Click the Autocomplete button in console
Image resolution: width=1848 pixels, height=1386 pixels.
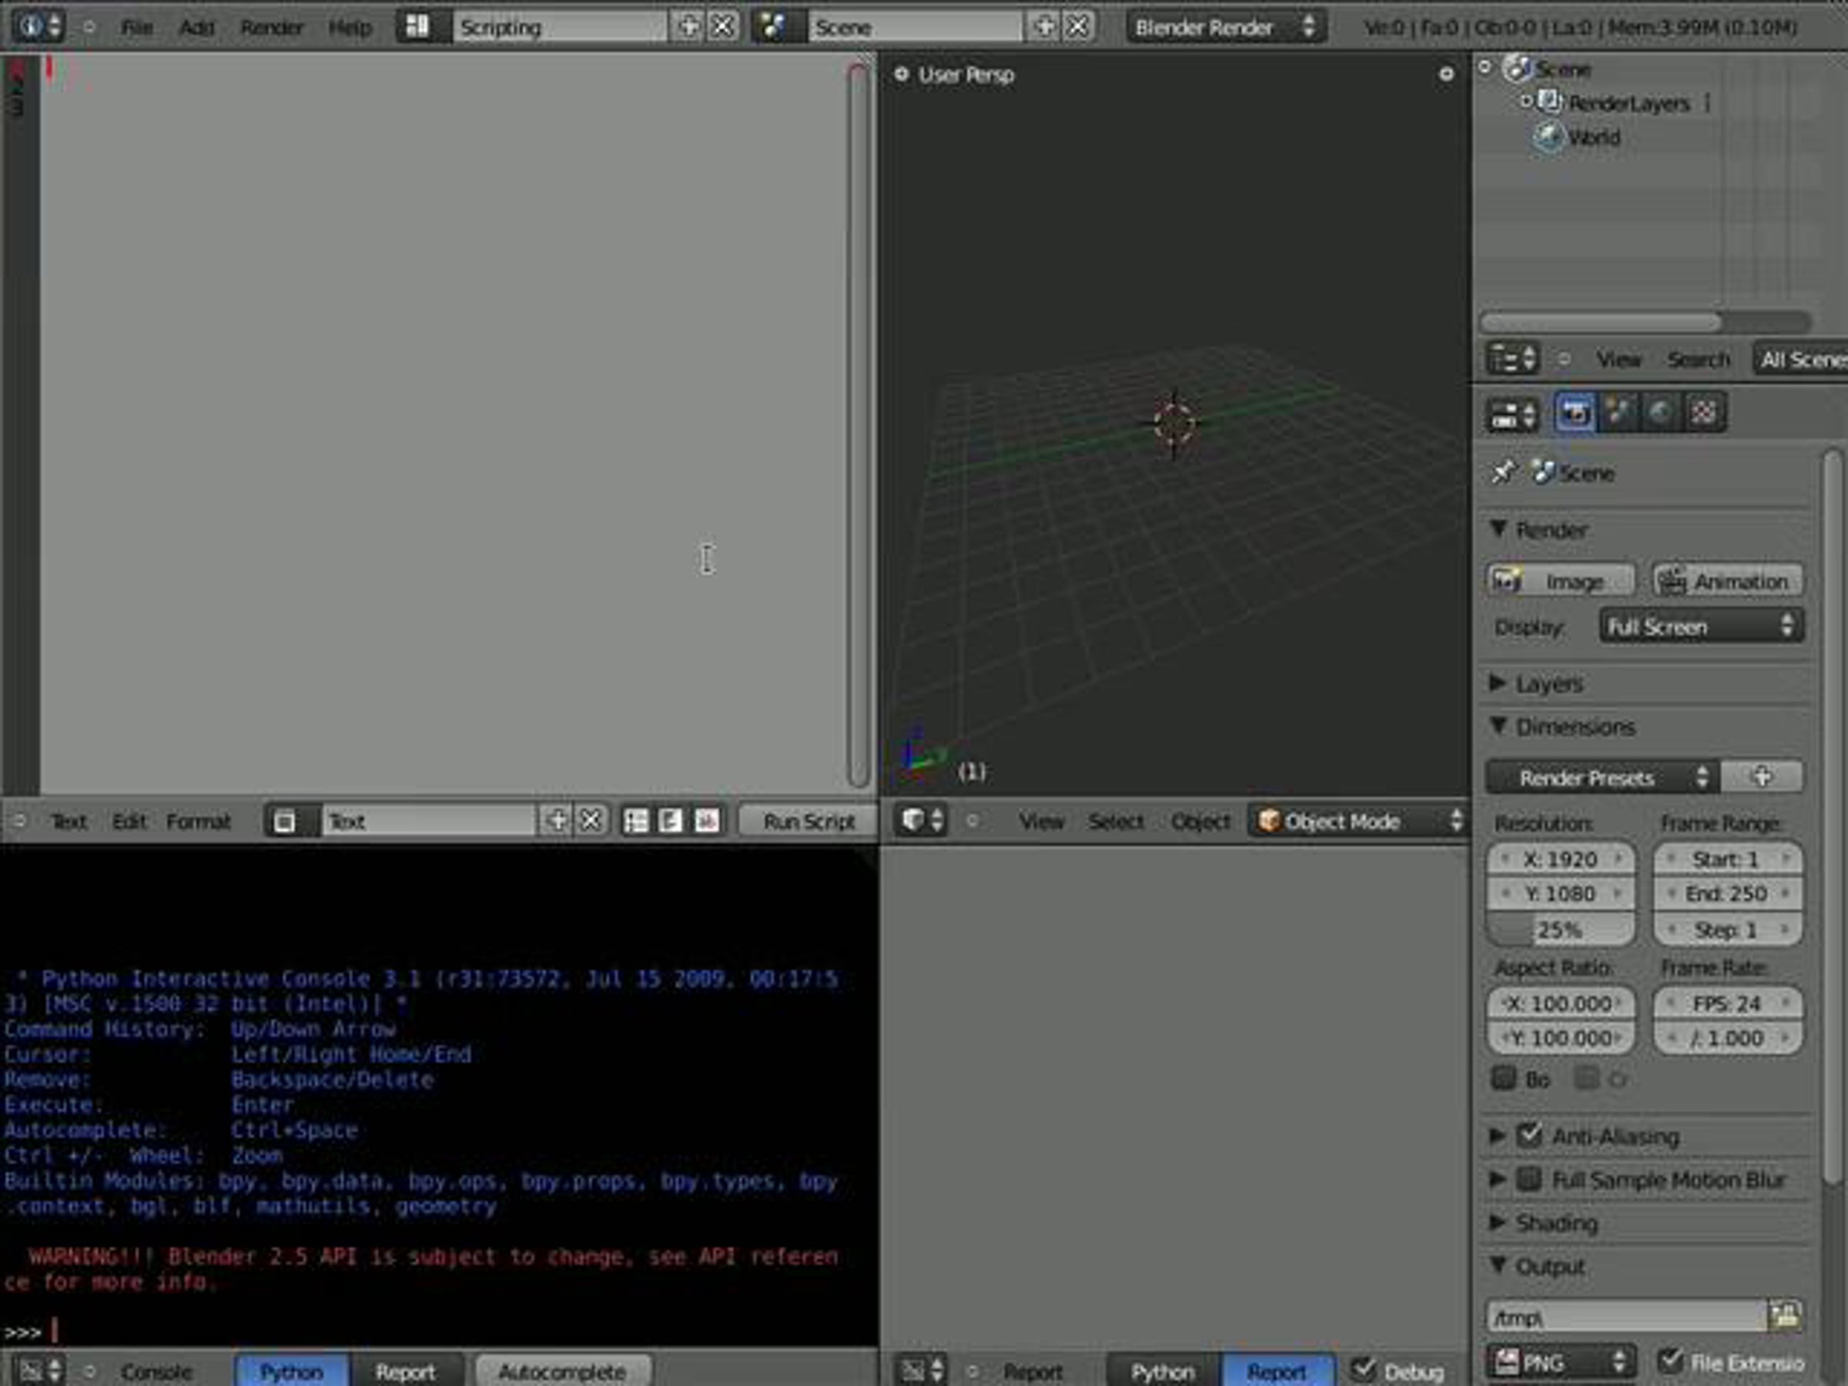[x=562, y=1371]
